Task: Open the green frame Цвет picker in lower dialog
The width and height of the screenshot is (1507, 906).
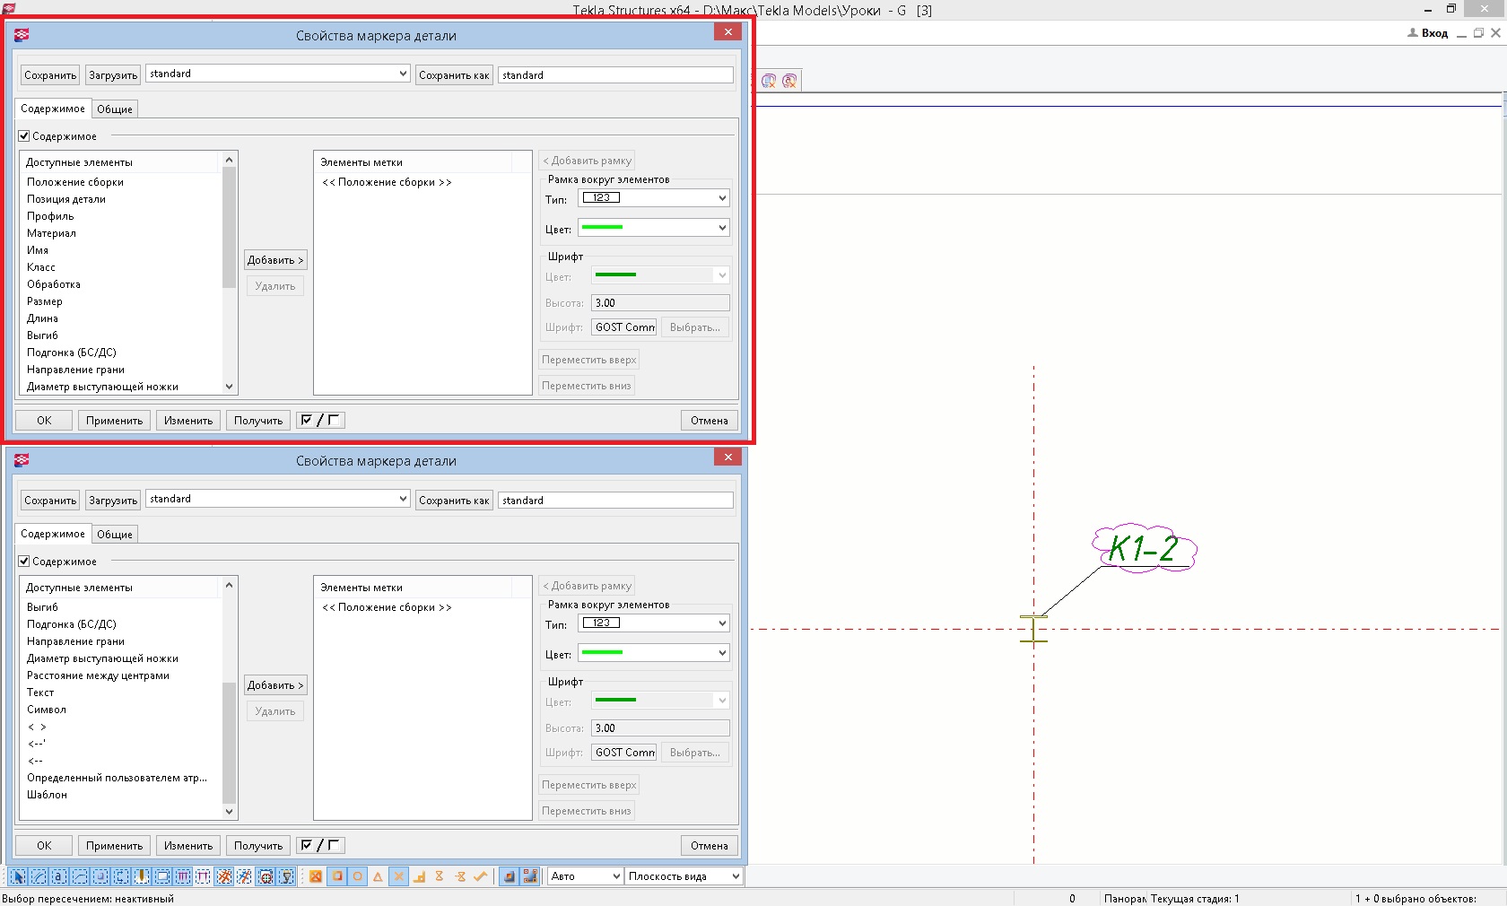Action: point(653,653)
